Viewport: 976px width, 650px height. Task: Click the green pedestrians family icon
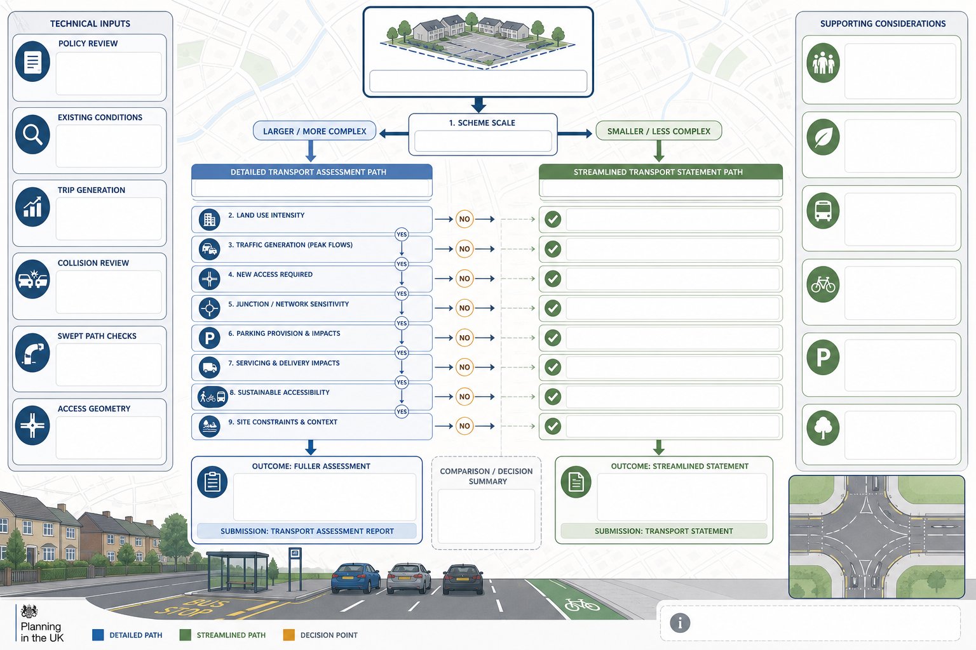[x=823, y=63]
